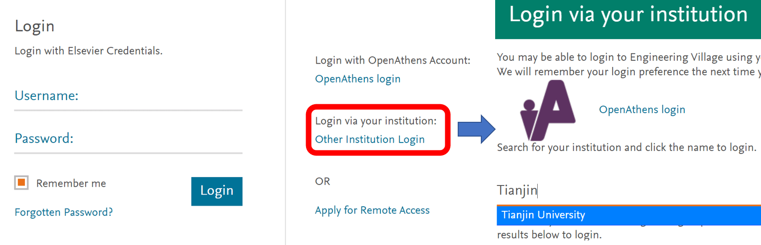Tick the Remember me checkbox
The width and height of the screenshot is (761, 245).
point(21,183)
